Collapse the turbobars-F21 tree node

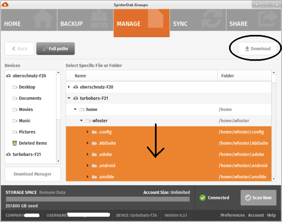pyautogui.click(x=69, y=98)
